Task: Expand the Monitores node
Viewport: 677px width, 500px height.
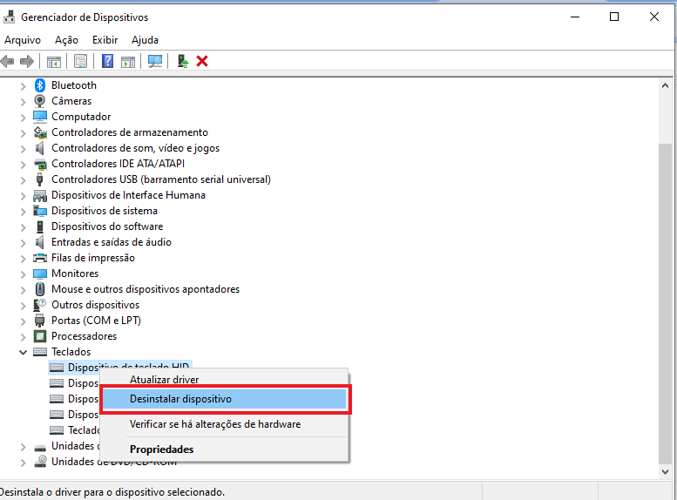Action: [23, 274]
